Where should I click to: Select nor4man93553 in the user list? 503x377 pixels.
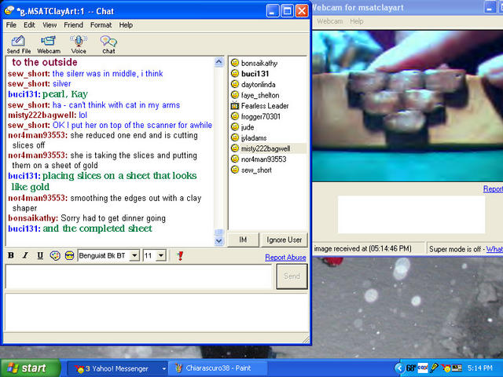tap(264, 159)
